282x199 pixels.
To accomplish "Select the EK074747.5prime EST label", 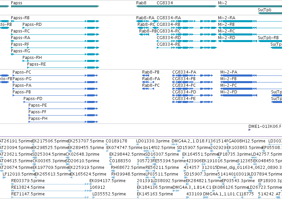I will pyautogui.click(x=124, y=148).
